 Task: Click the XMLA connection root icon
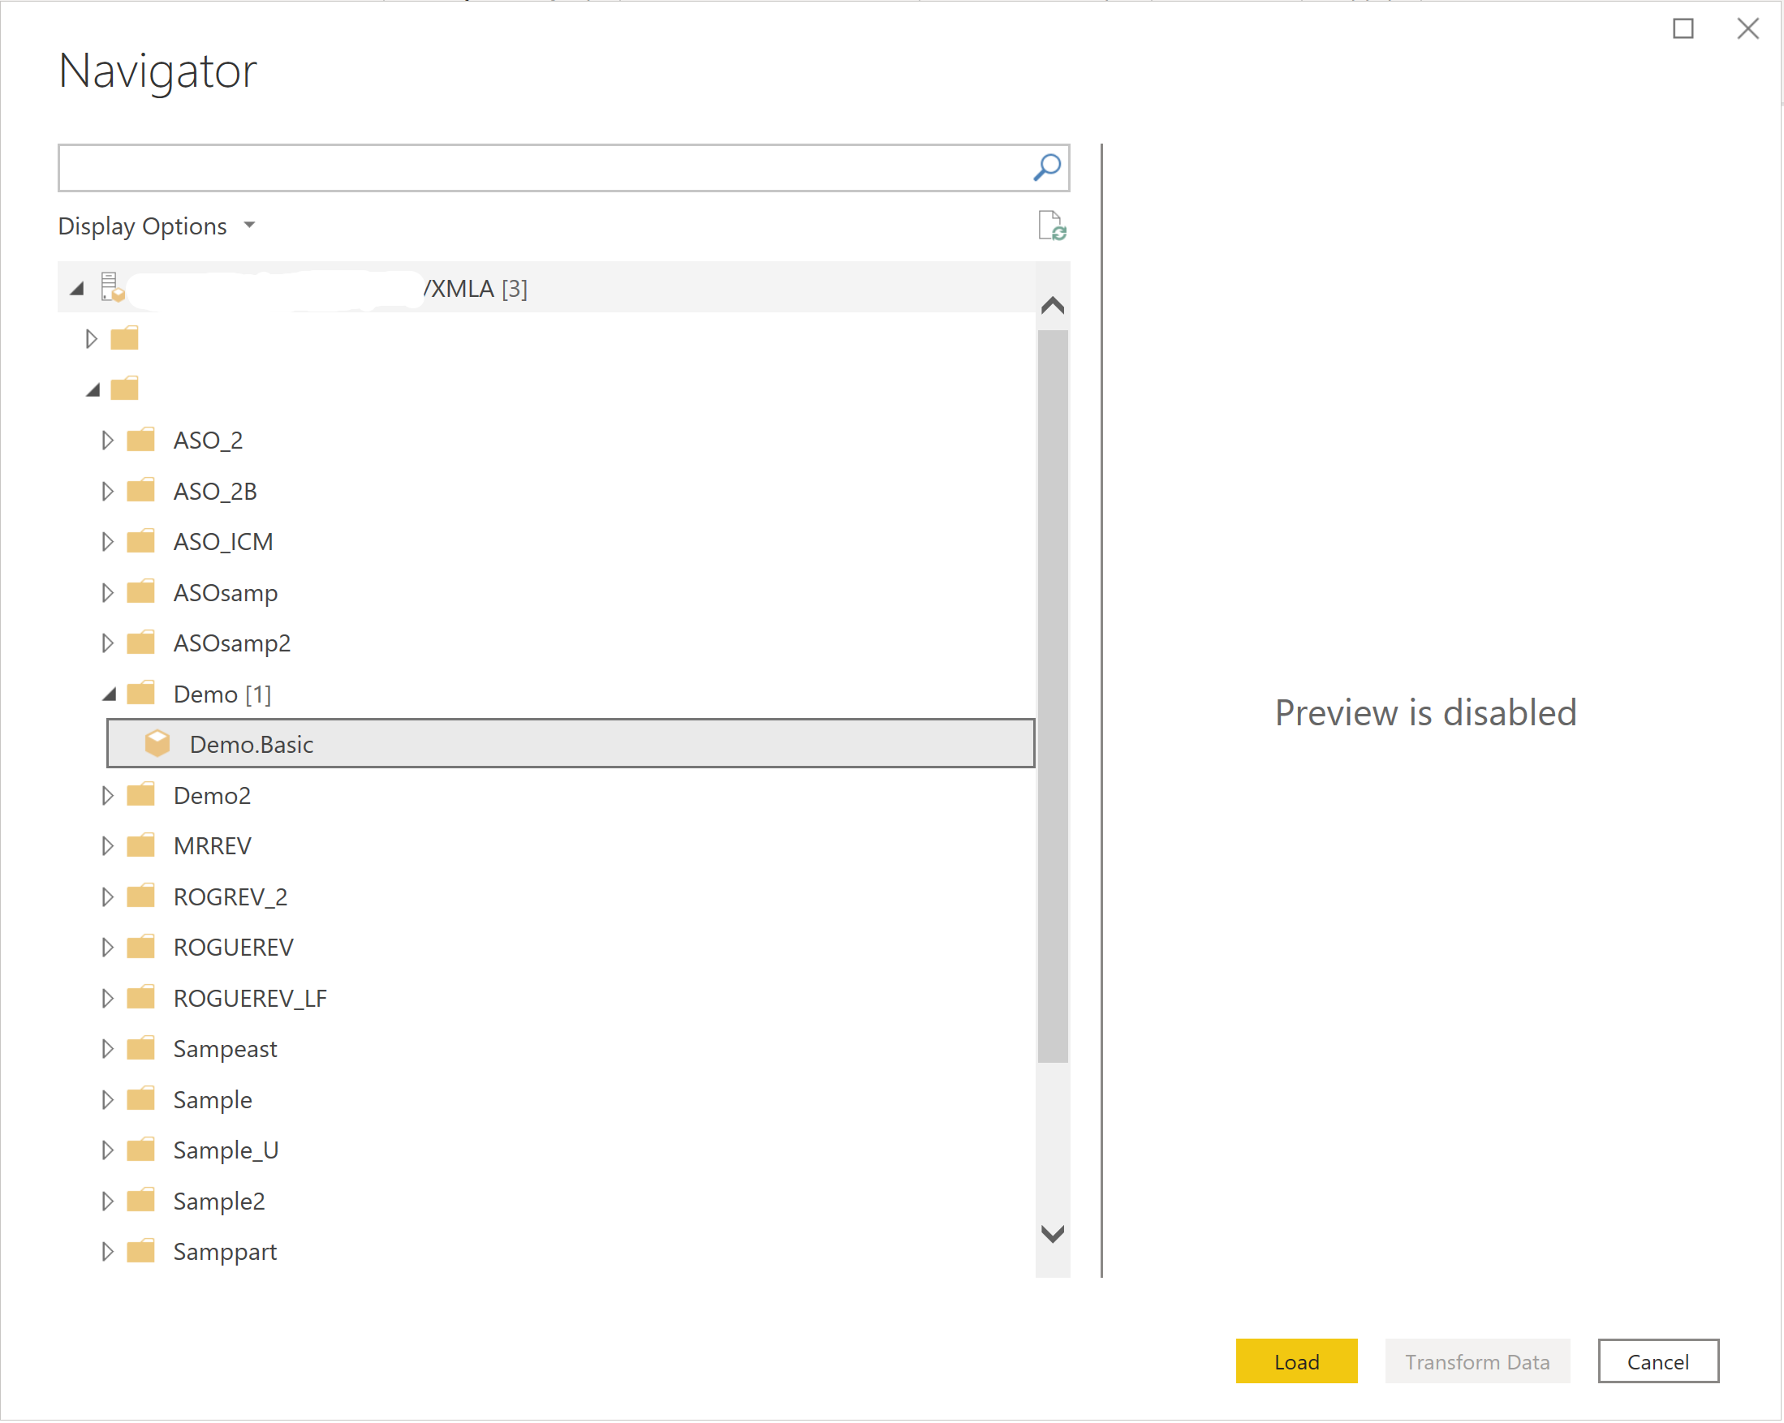click(114, 286)
